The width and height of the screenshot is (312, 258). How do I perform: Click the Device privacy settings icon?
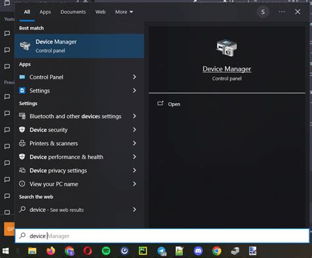point(22,170)
